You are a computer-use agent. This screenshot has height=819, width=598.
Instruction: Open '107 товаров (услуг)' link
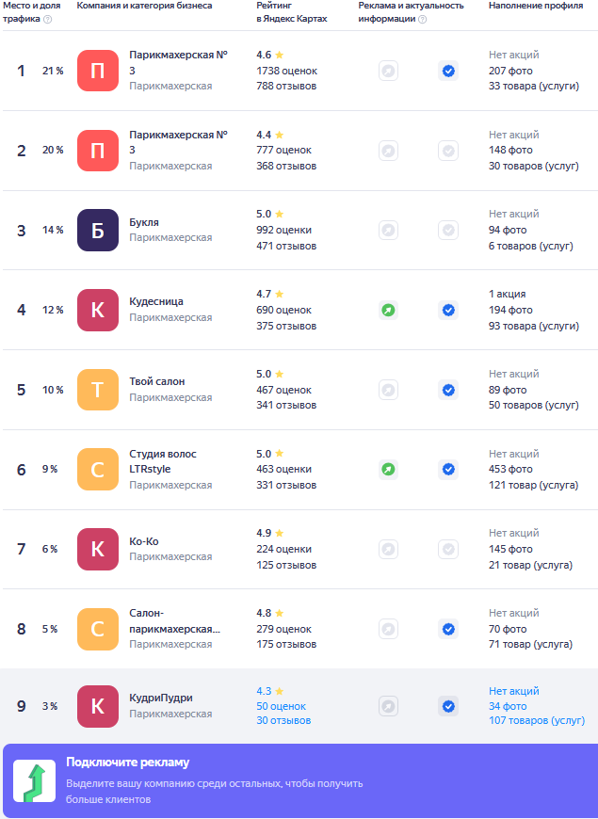[x=537, y=721]
